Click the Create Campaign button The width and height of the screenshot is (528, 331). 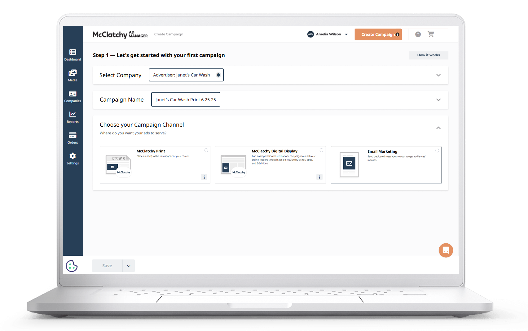point(378,34)
